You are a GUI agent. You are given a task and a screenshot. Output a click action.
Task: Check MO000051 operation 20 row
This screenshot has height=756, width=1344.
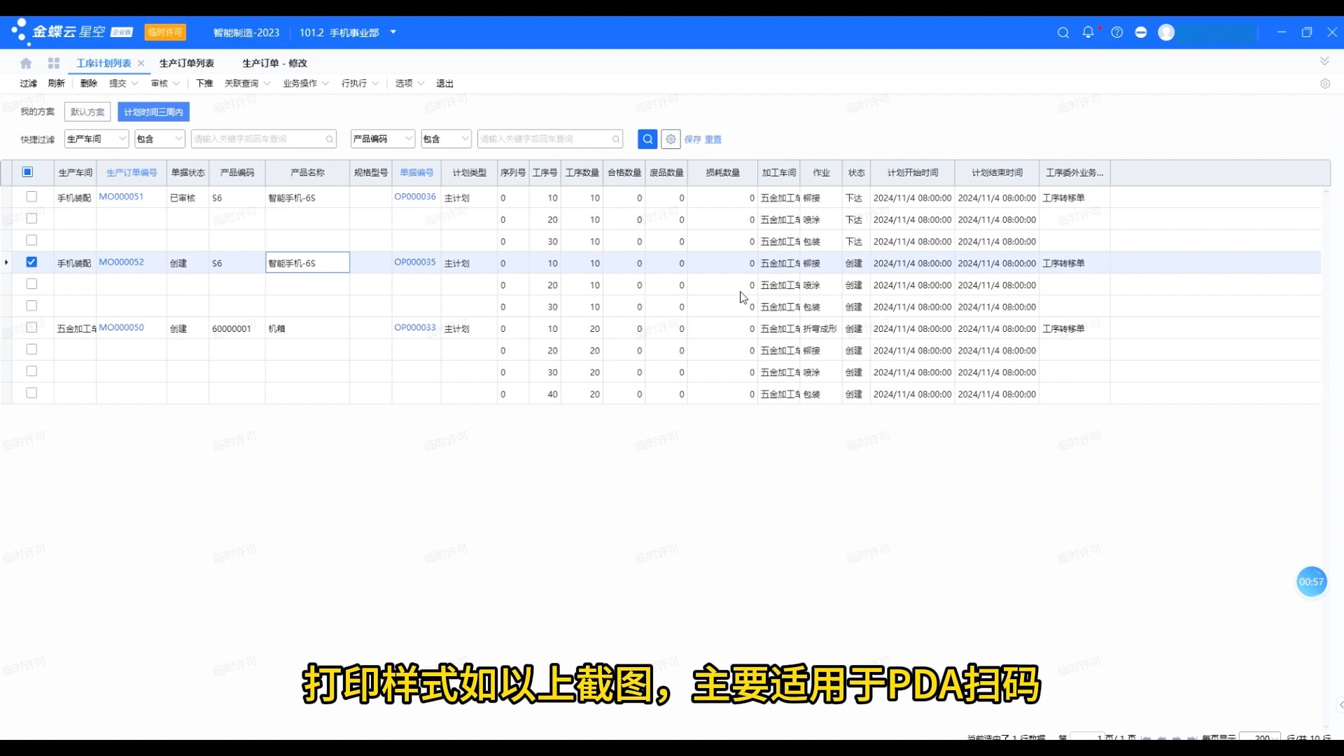click(x=31, y=218)
